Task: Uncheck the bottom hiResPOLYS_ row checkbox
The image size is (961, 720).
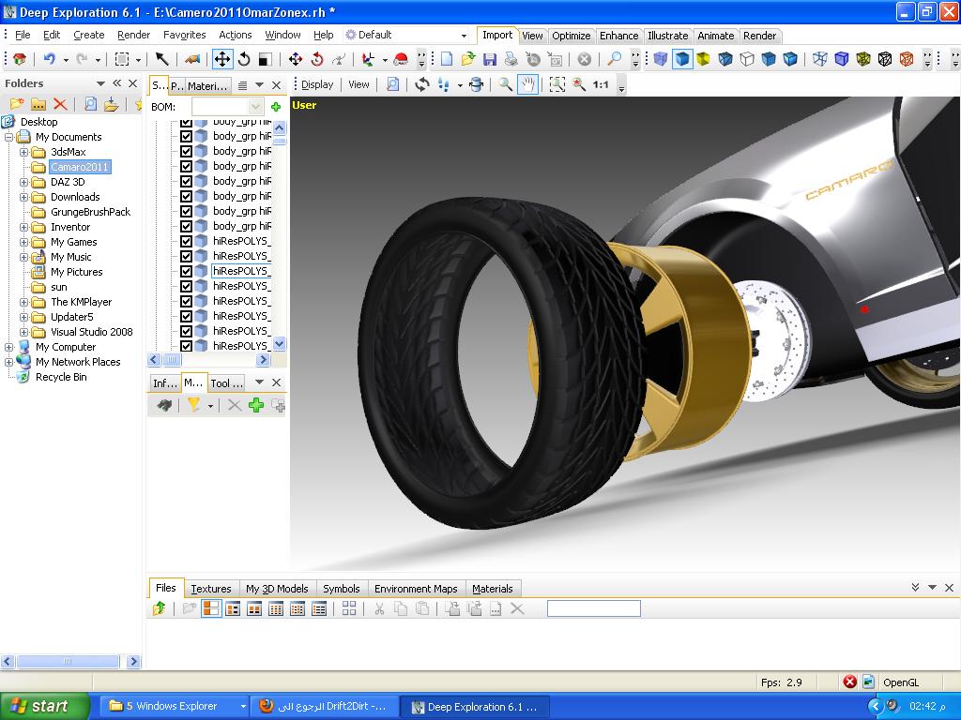Action: pos(187,346)
